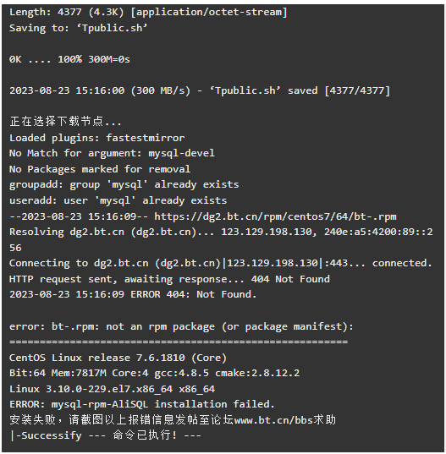Click the 'HTTP request sent, awaiting response' line
This screenshot has height=454, width=446.
click(x=169, y=279)
